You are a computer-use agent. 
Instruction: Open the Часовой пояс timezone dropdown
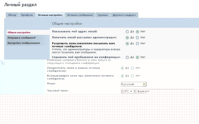click(135, 91)
